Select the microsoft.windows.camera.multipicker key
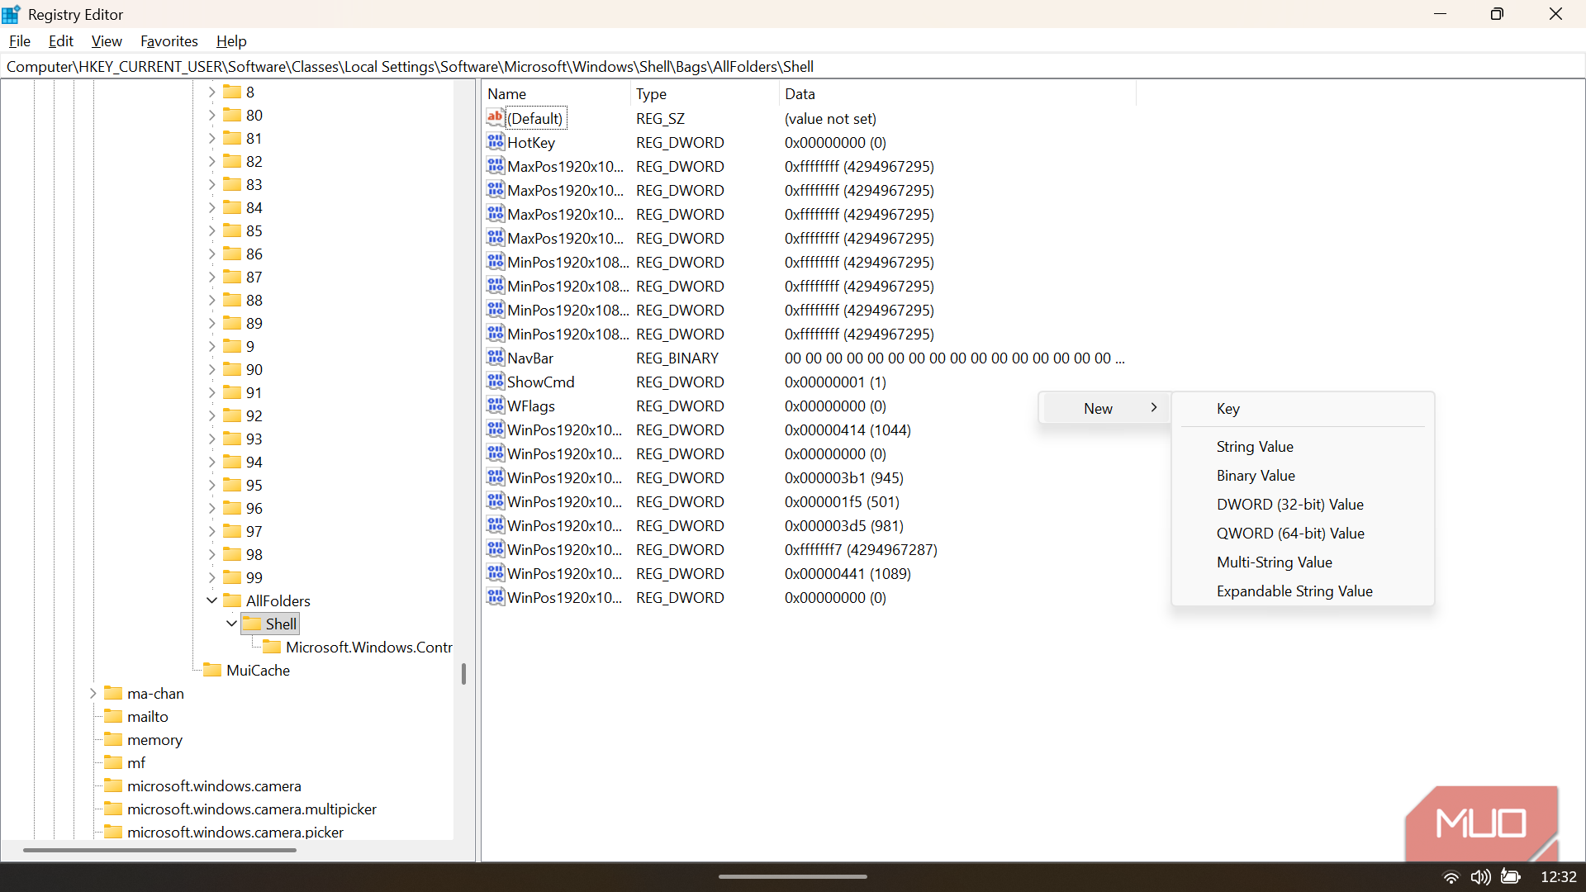The height and width of the screenshot is (892, 1586). (252, 809)
